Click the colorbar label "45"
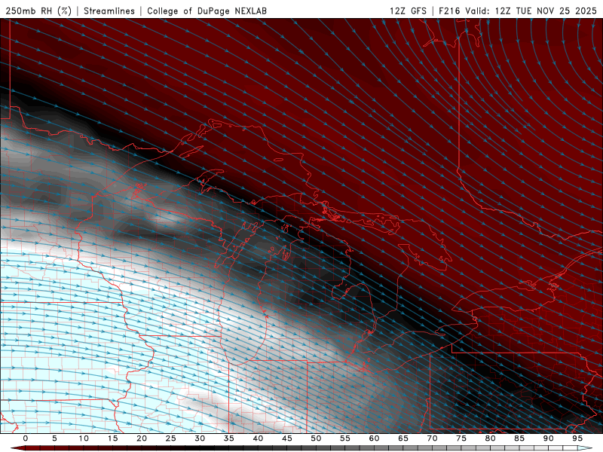Screen dimensions: 603x452 [x=287, y=438]
